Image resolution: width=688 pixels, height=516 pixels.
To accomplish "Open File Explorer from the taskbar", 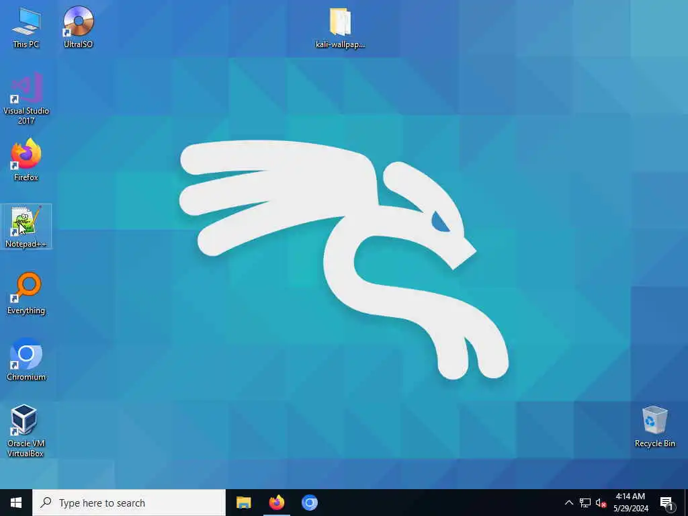I will (x=243, y=503).
